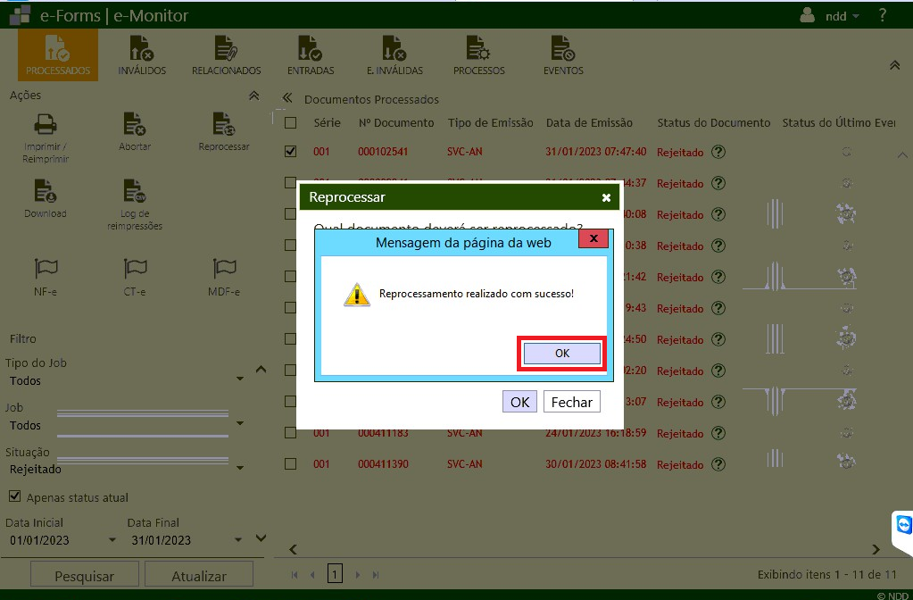This screenshot has height=600, width=913.
Task: Click the Pesquisar button
Action: 85,576
